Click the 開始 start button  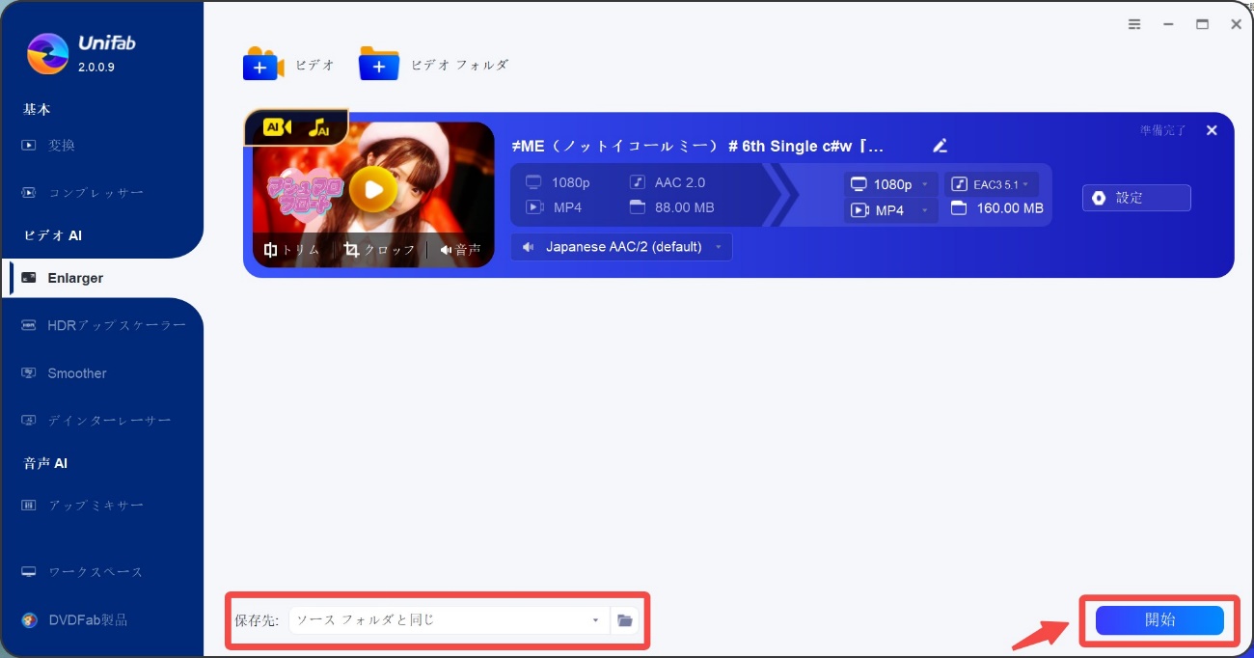(1159, 620)
